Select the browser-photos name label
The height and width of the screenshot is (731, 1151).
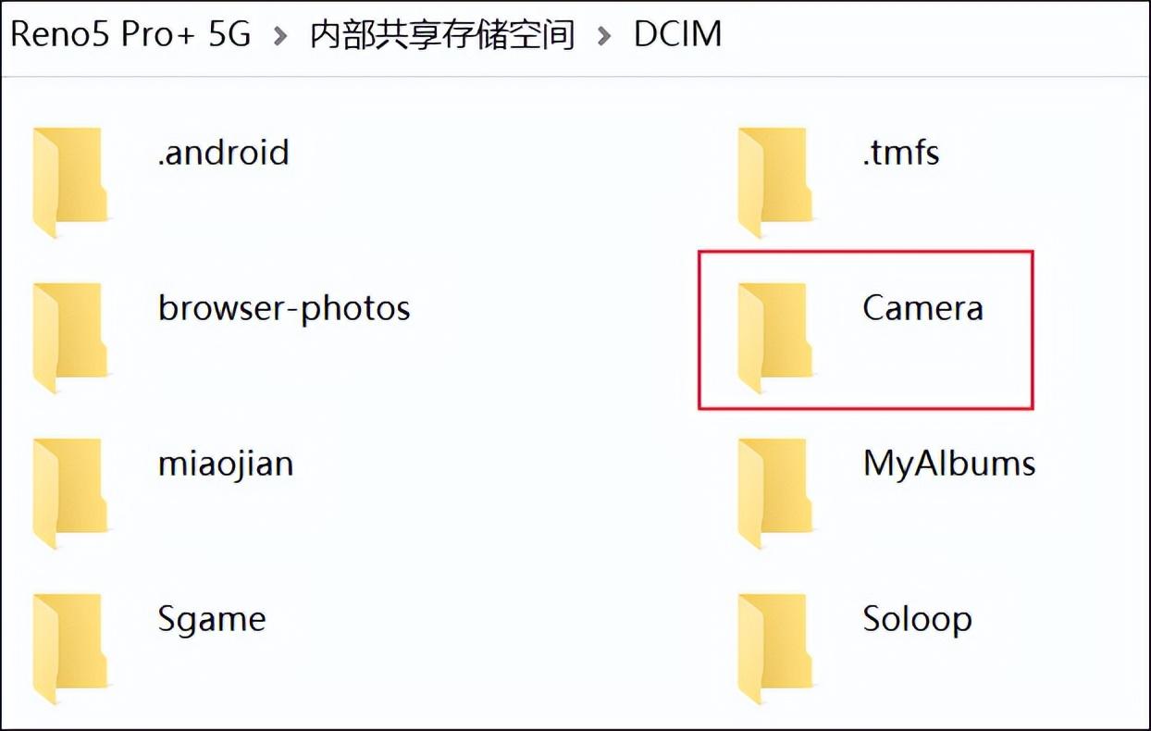click(284, 308)
